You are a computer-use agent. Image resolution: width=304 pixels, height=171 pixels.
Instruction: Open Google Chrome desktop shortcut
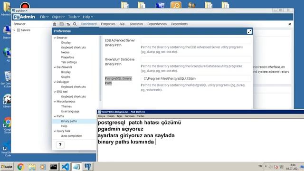coord(8,125)
